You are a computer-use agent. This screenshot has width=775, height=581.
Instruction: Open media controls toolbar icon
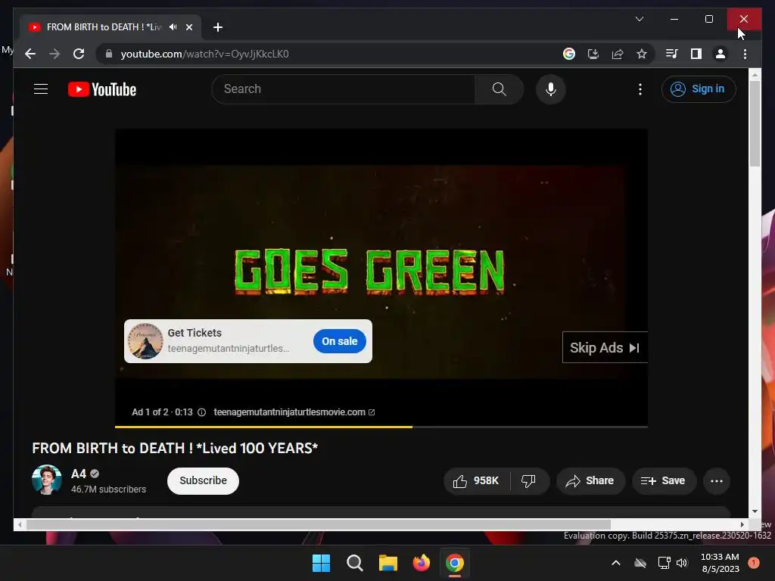point(672,54)
